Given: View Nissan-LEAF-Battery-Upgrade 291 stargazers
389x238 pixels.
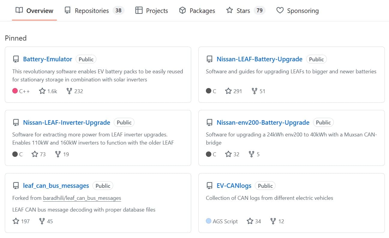Looking at the screenshot, I should point(234,91).
